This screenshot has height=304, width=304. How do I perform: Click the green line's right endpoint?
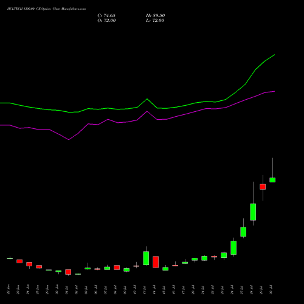pyautogui.click(x=274, y=55)
